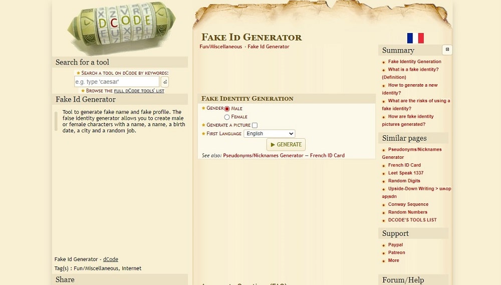501x285 pixels.
Task: Switch to French via the flag icon
Action: tap(415, 38)
